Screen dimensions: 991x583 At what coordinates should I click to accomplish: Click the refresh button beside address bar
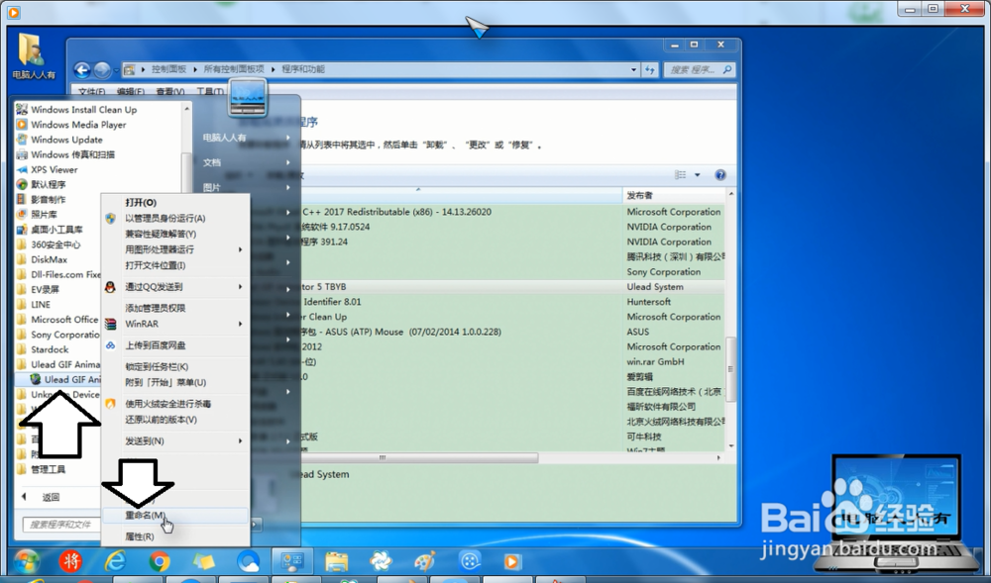pos(650,69)
